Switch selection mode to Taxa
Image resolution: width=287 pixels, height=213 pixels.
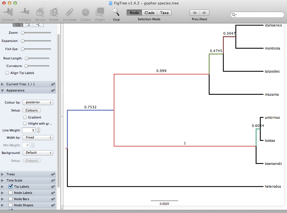click(x=164, y=13)
